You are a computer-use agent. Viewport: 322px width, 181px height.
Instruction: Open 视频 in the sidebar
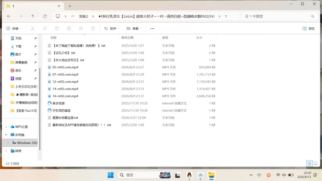click(x=18, y=78)
